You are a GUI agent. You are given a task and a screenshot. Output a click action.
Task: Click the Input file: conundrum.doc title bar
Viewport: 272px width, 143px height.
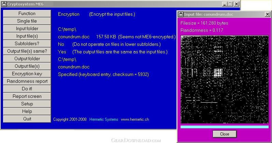224,14
